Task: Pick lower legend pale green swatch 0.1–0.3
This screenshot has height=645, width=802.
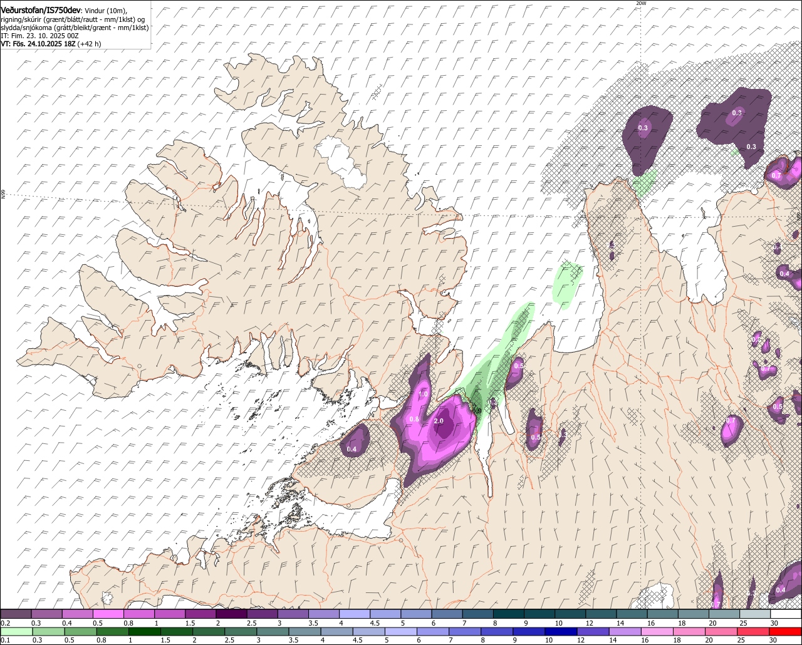Action: 17,632
